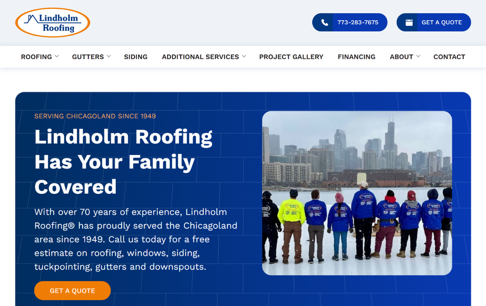486x306 pixels.
Task: Click the phone handset icon
Action: pyautogui.click(x=324, y=23)
